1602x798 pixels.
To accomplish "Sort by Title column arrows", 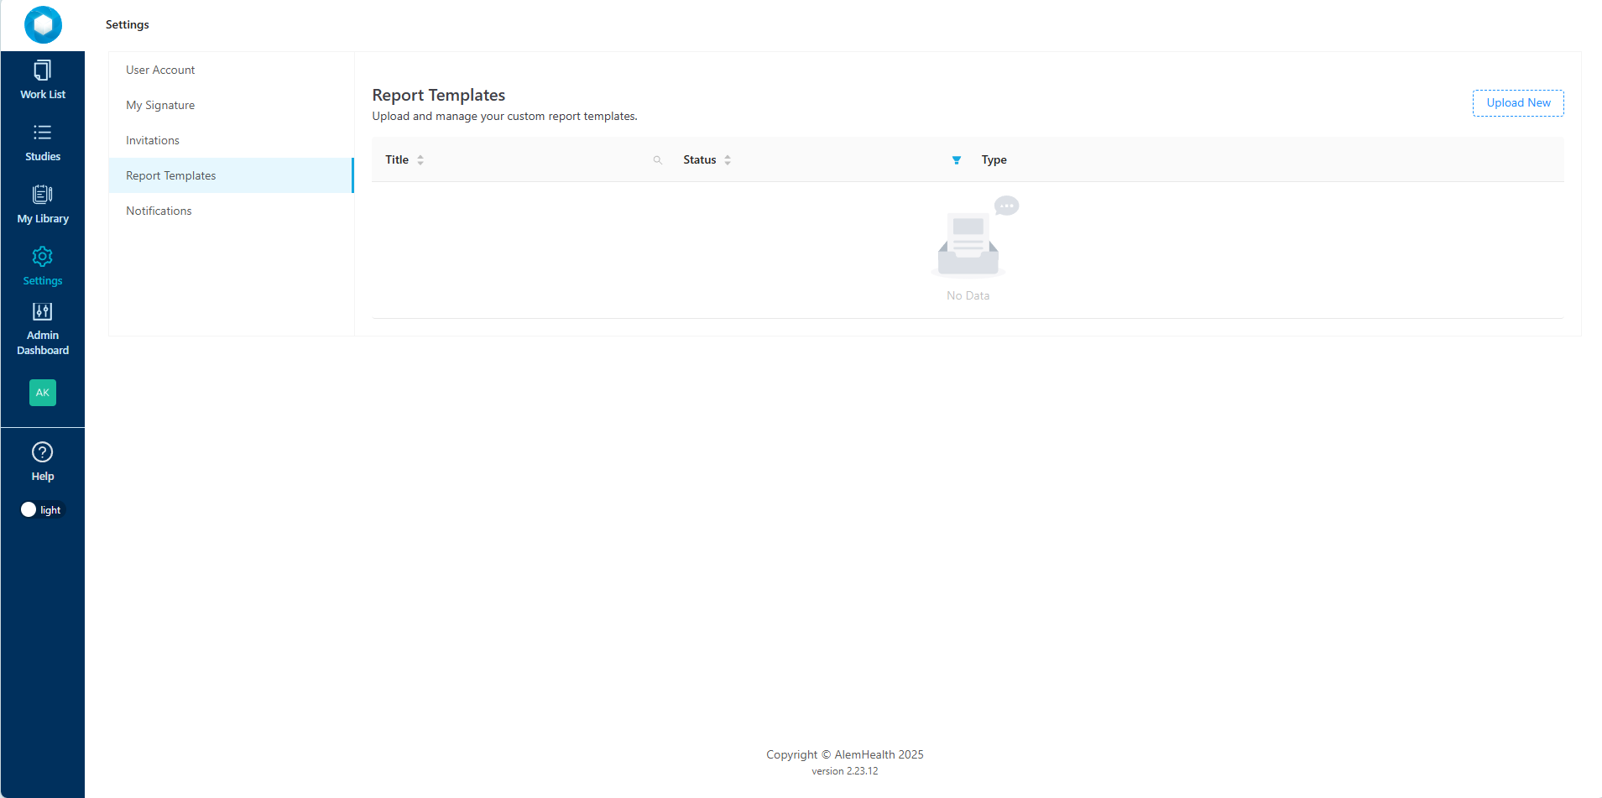I will pyautogui.click(x=420, y=160).
